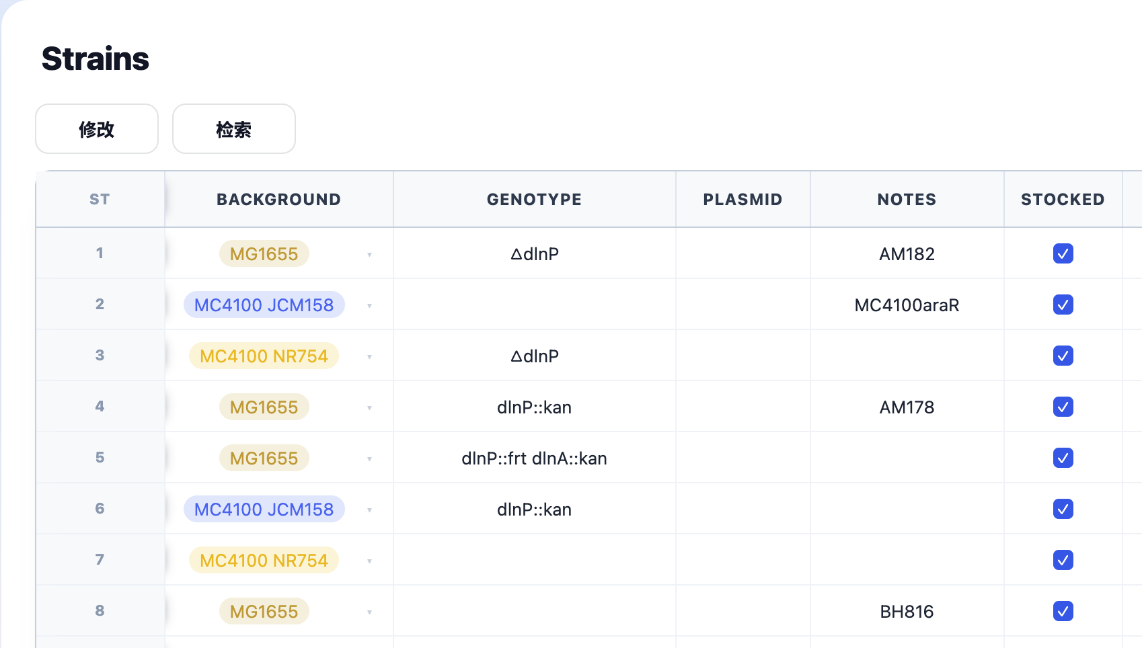The width and height of the screenshot is (1142, 648).
Task: Click the GENOTYPE column header
Action: click(535, 199)
